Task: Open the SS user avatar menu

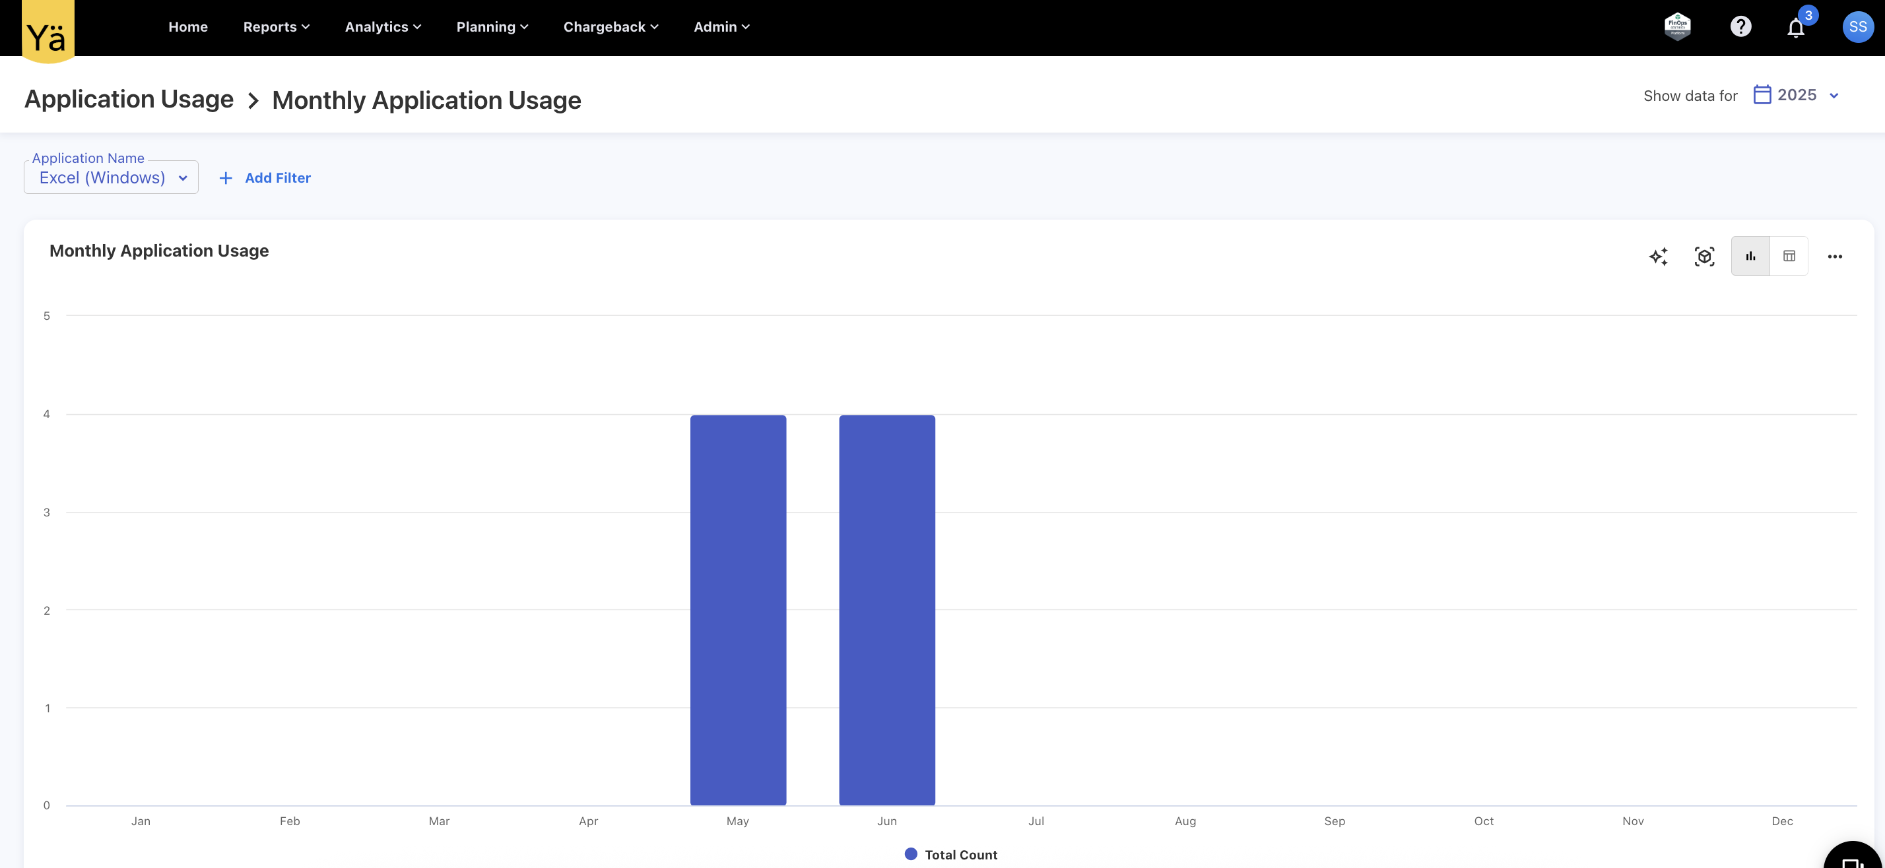Action: point(1857,27)
